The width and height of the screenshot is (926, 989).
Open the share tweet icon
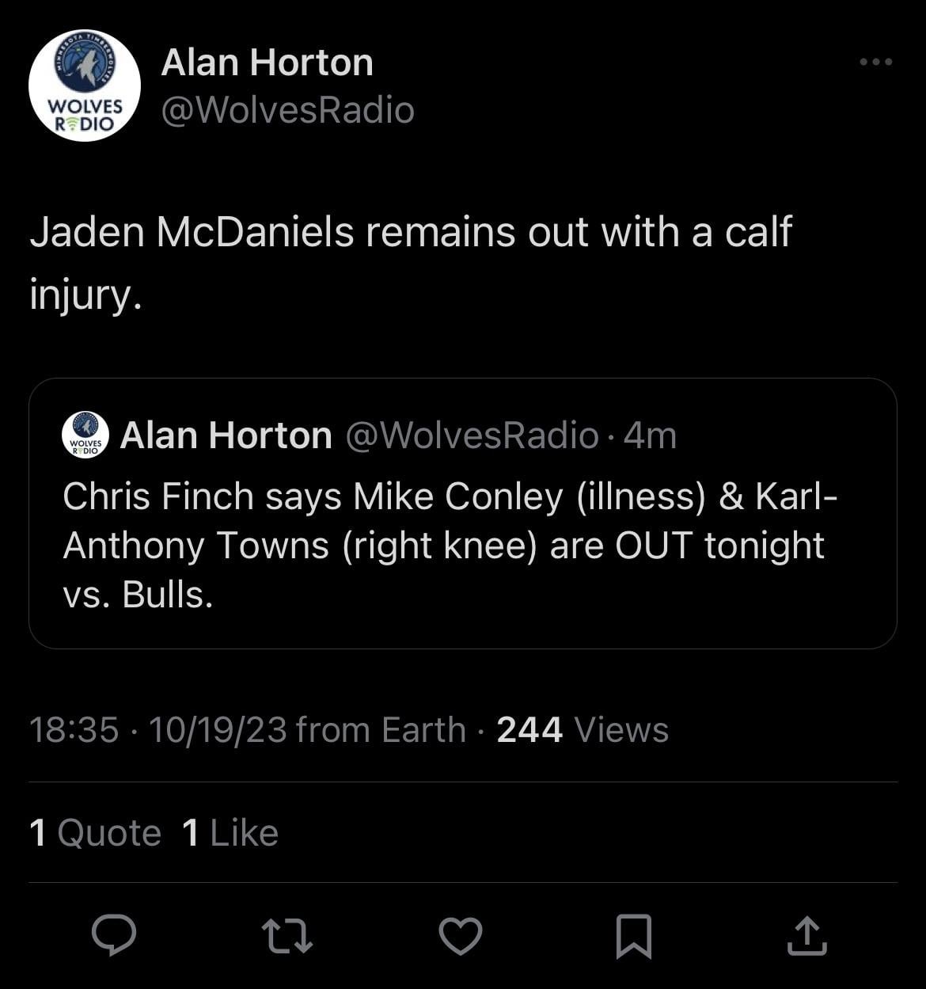[x=806, y=936]
